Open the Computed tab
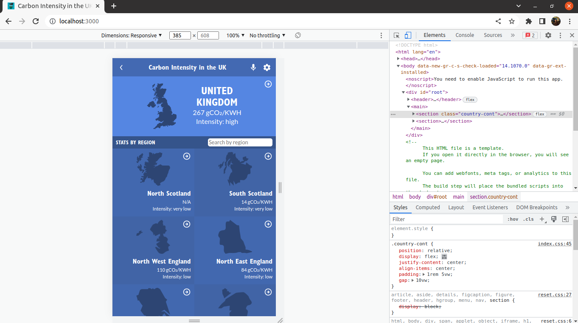The height and width of the screenshot is (323, 578). point(428,207)
